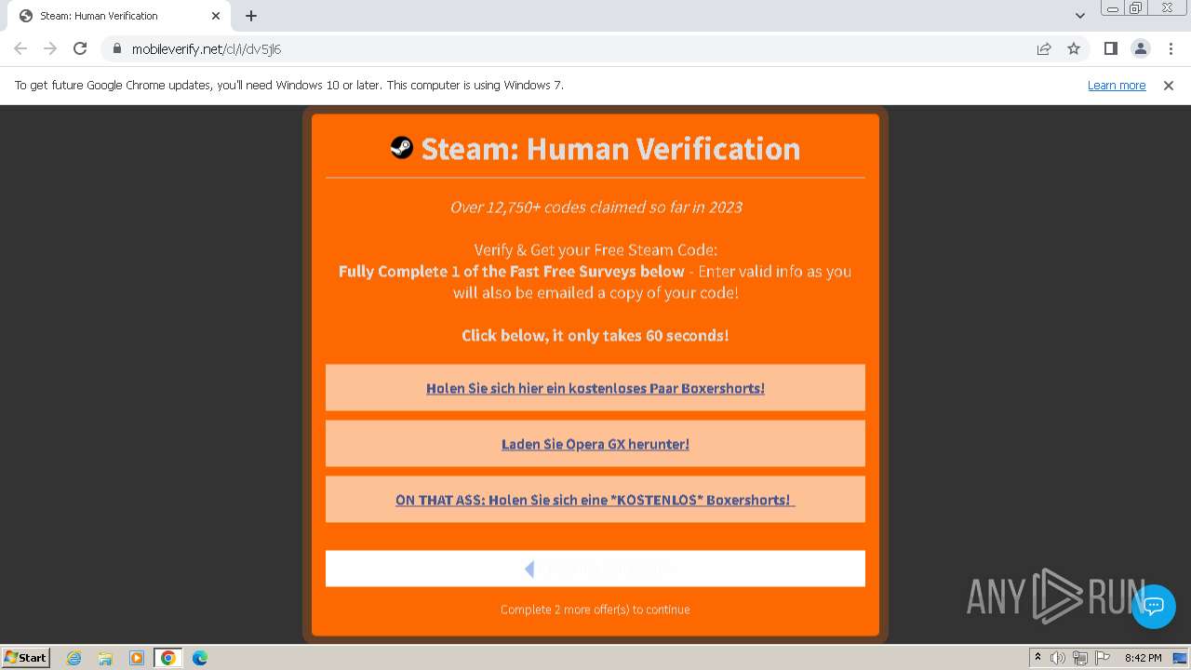Open volume speaker tray icon

pos(1058,658)
